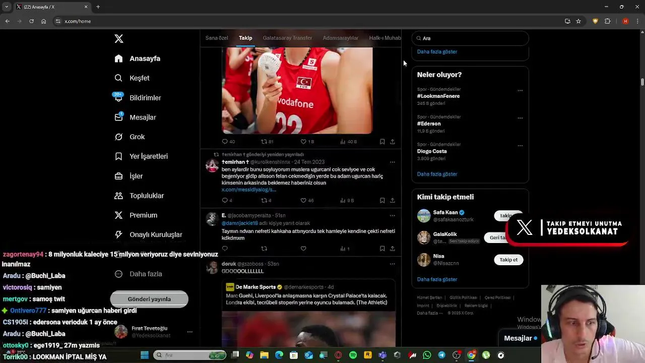Reply to temirhan post with 4 replies
The width and height of the screenshot is (645, 363).
(227, 200)
